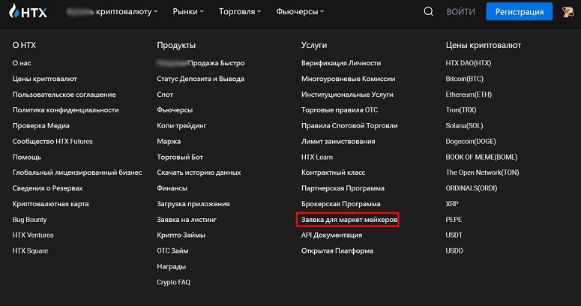Open the Bug Bounty link
The width and height of the screenshot is (581, 306).
click(x=29, y=220)
